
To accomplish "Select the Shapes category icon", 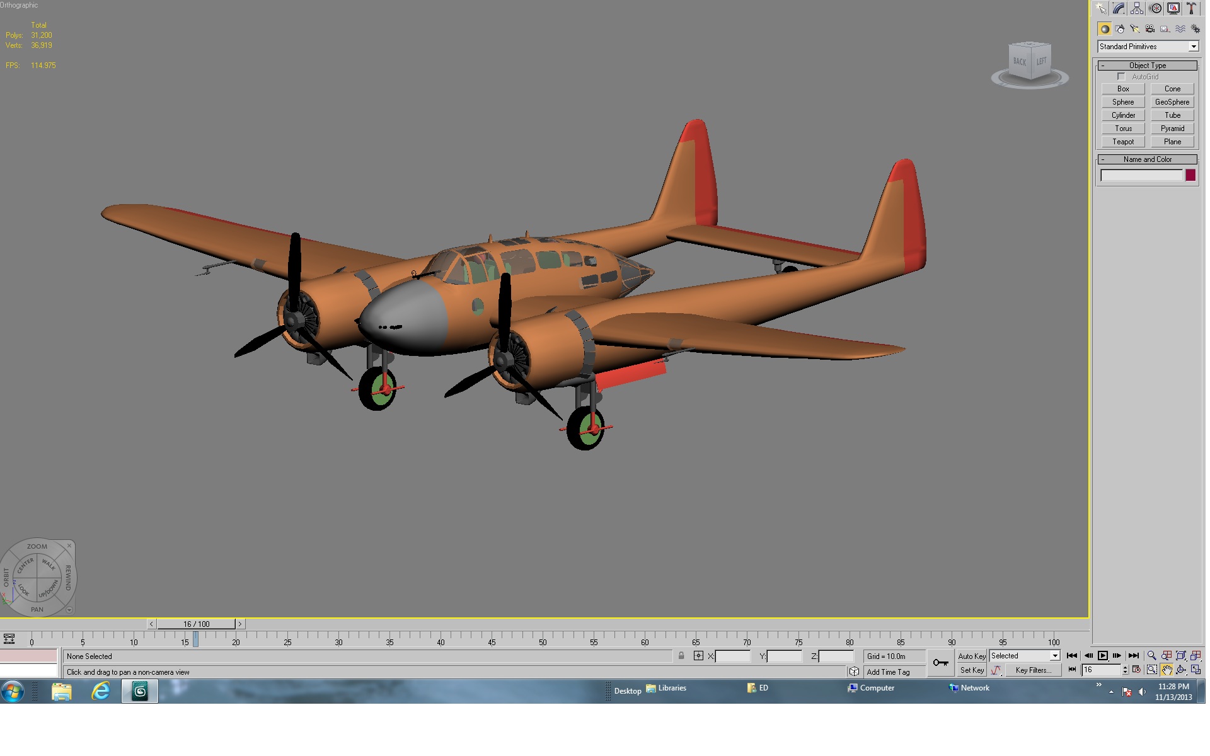I will coord(1120,29).
